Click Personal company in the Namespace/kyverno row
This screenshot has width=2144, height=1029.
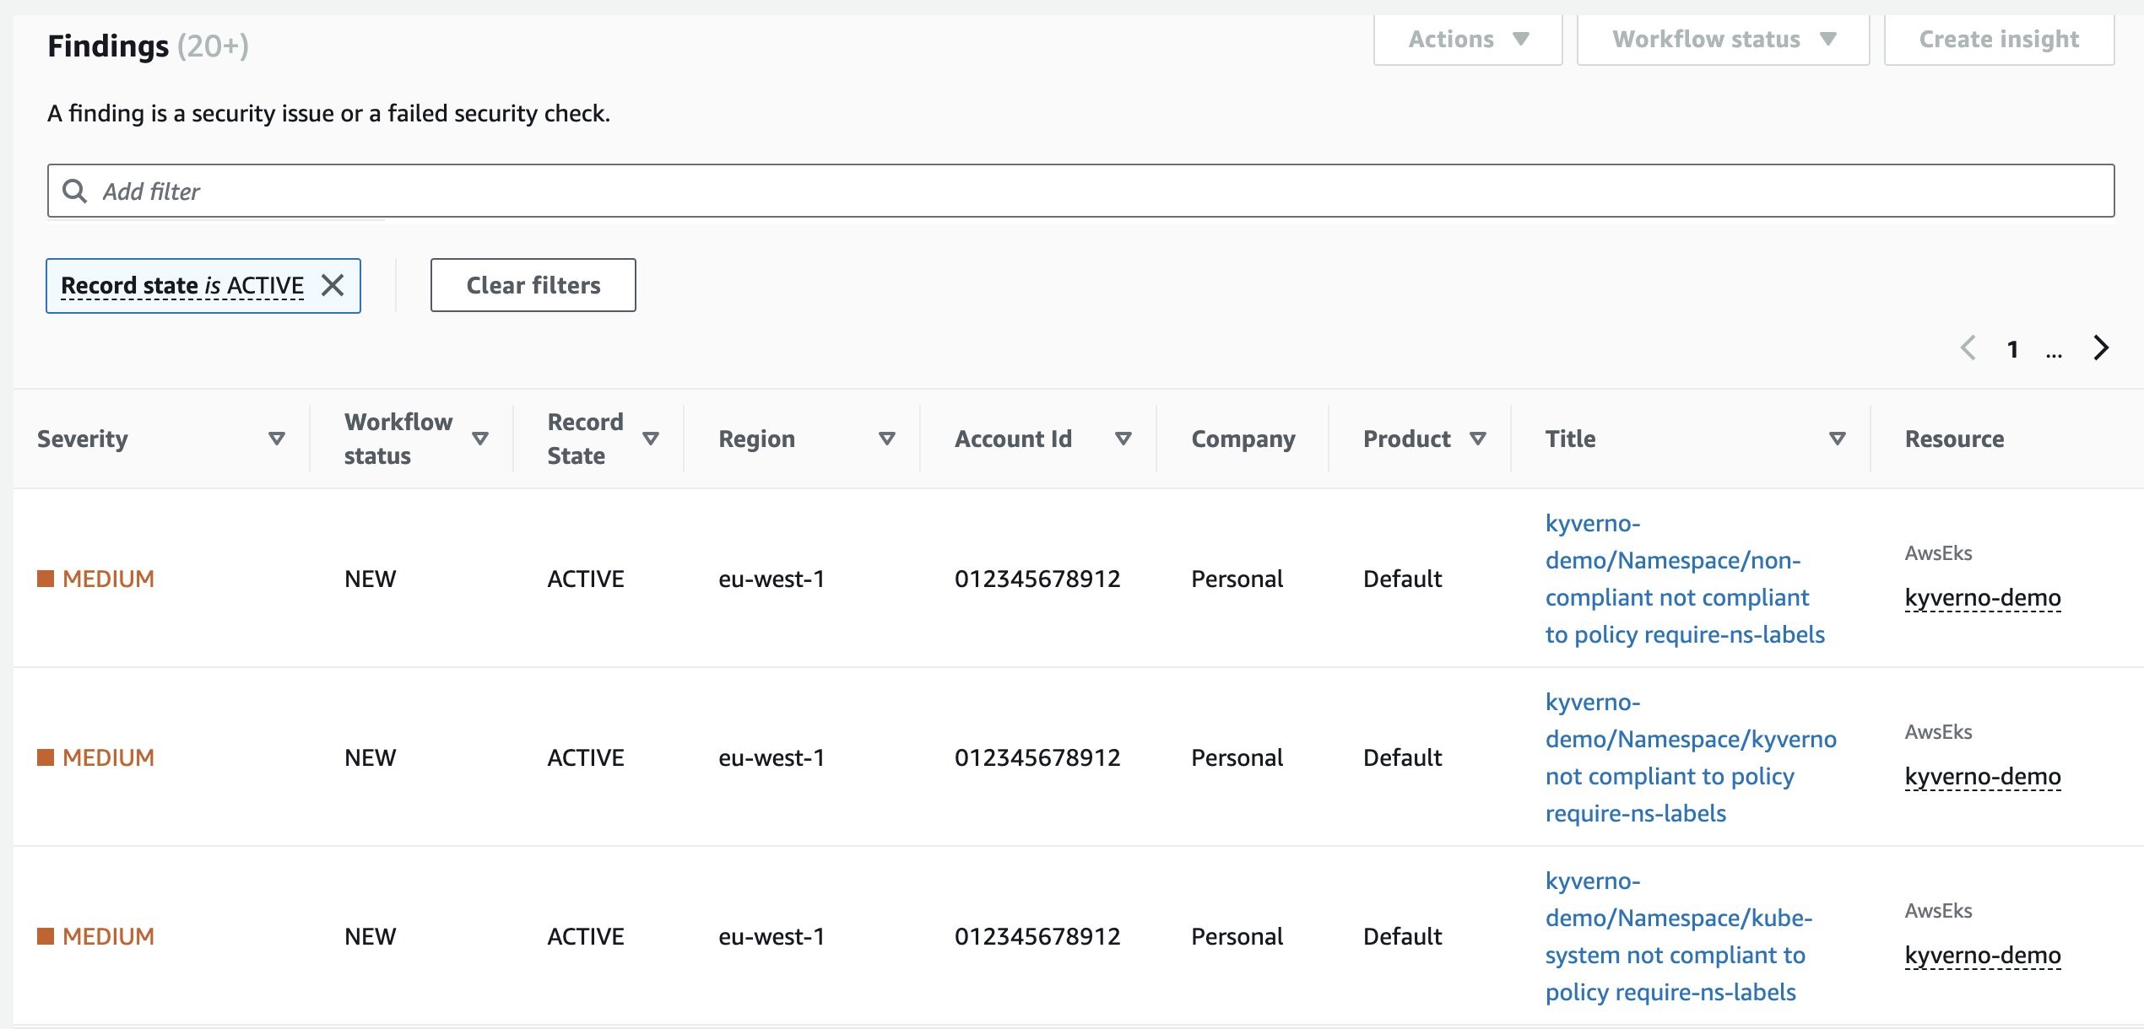(x=1237, y=757)
